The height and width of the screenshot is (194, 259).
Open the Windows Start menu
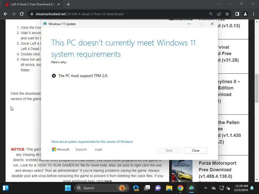click(x=68, y=188)
